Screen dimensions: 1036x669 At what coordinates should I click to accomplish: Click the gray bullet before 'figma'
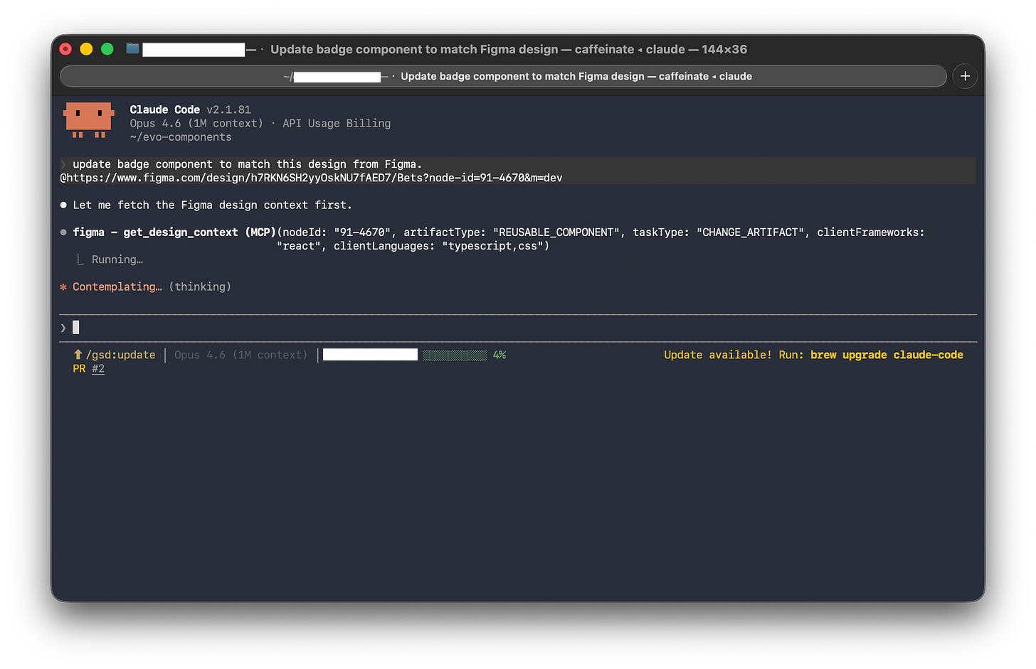coord(63,232)
